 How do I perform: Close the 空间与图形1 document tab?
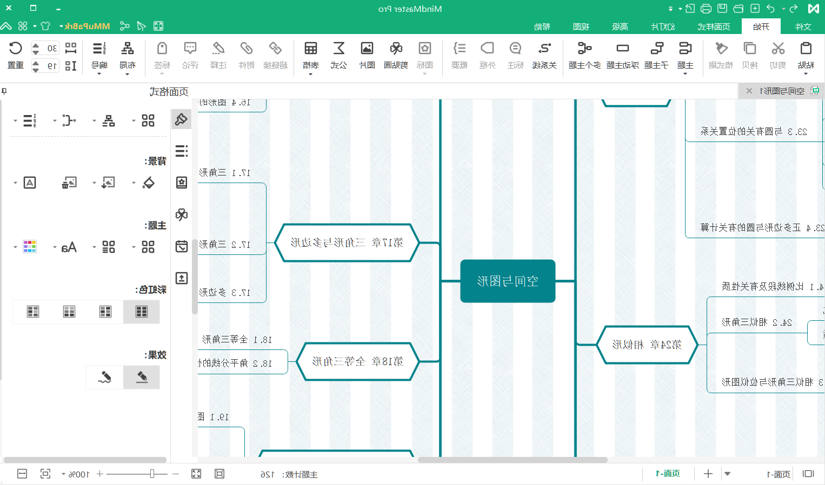point(749,91)
